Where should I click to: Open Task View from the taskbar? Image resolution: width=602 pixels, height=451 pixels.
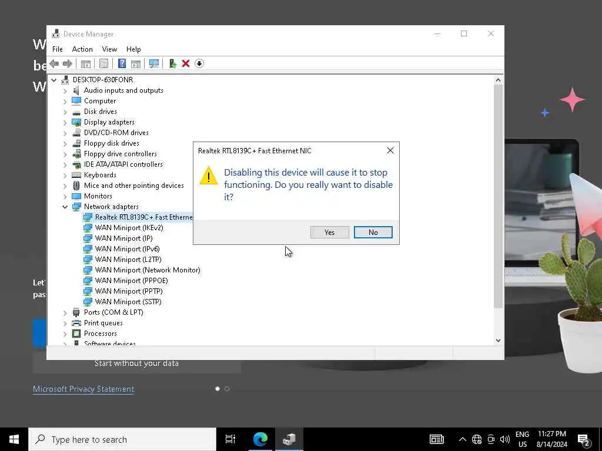[230, 439]
